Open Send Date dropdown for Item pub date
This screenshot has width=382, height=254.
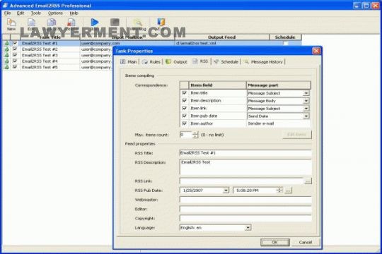[x=306, y=116]
